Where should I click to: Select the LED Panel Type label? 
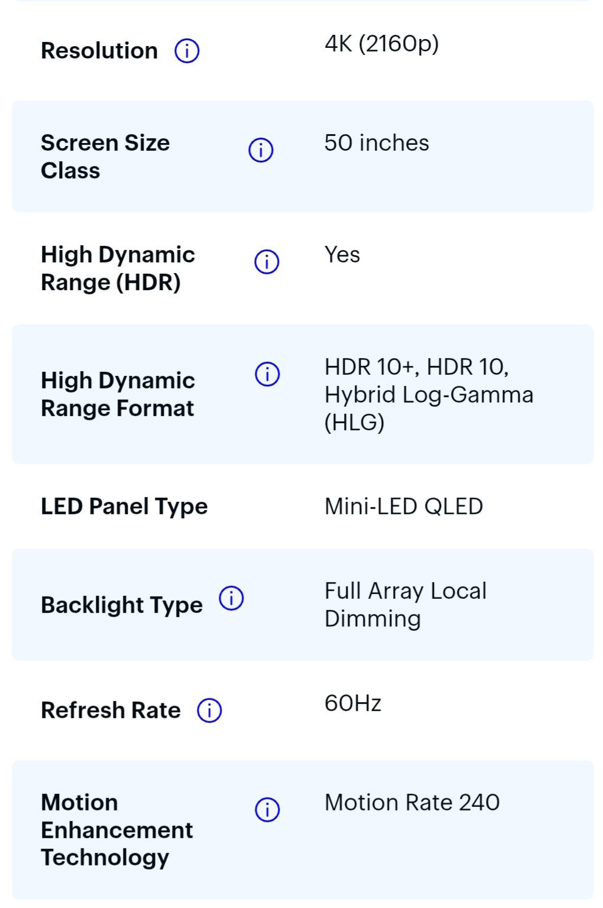(x=124, y=507)
